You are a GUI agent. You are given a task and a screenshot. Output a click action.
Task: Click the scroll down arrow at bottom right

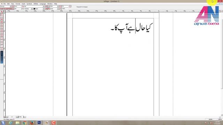click(222, 115)
